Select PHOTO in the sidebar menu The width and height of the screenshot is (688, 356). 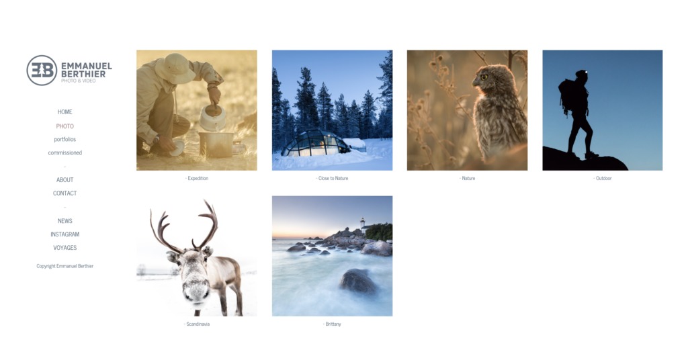(x=65, y=126)
